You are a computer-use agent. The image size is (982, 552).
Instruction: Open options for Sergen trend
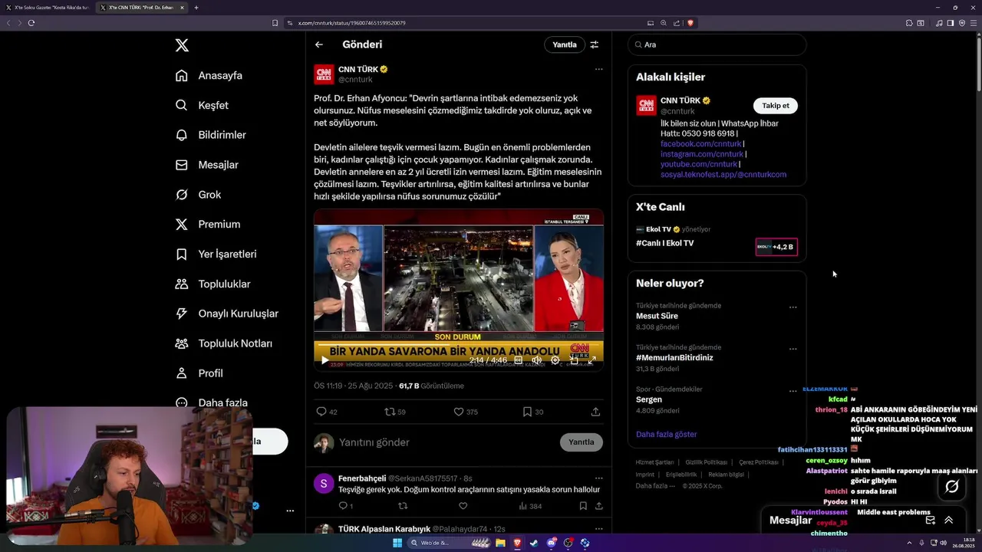pos(793,391)
